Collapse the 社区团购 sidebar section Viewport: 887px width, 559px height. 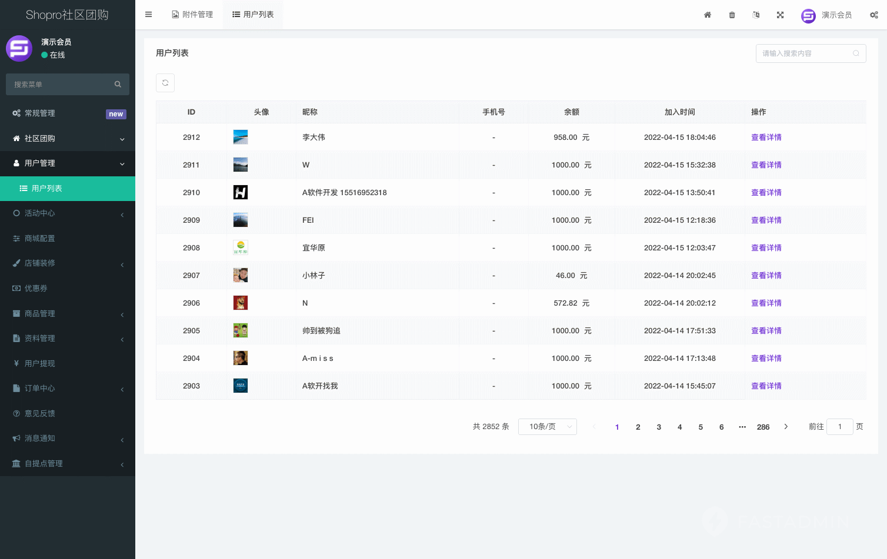[x=68, y=139]
